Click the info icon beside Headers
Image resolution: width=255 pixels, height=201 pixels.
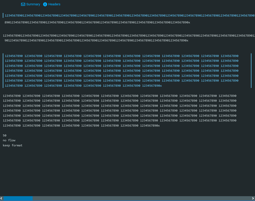[45, 4]
